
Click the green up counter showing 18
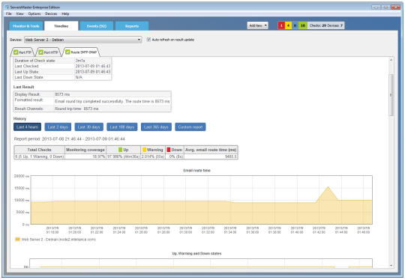click(303, 25)
